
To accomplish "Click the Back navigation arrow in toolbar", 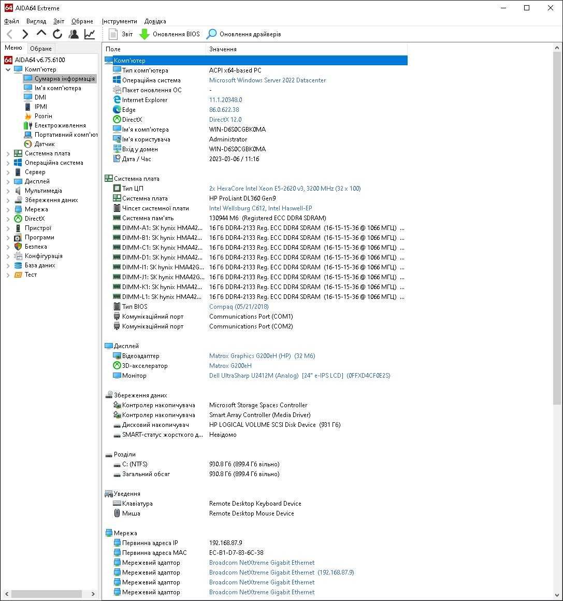I will pyautogui.click(x=10, y=34).
